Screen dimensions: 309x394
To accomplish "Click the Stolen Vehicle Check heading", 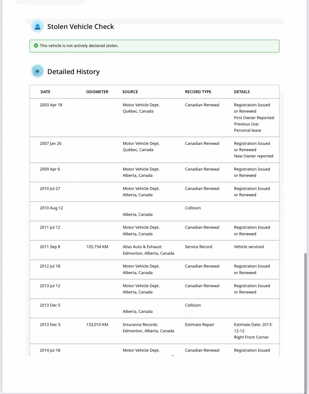I will [80, 26].
